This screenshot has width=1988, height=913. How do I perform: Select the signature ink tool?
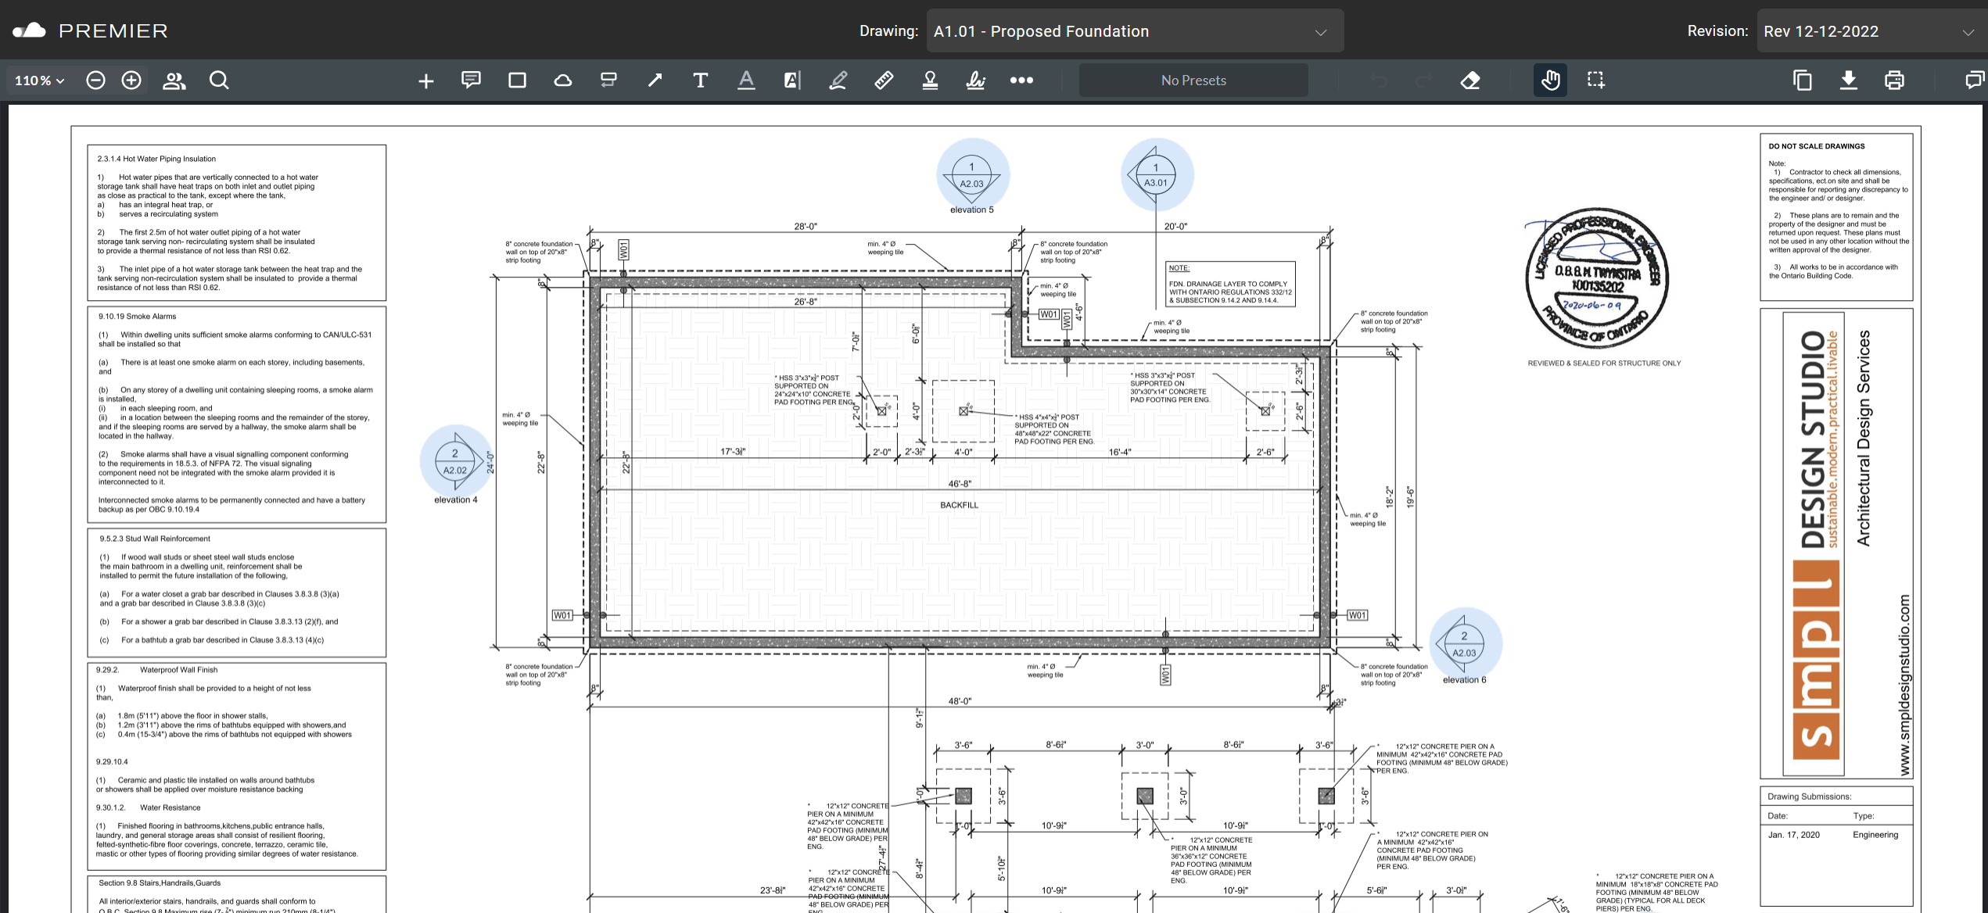[x=975, y=80]
